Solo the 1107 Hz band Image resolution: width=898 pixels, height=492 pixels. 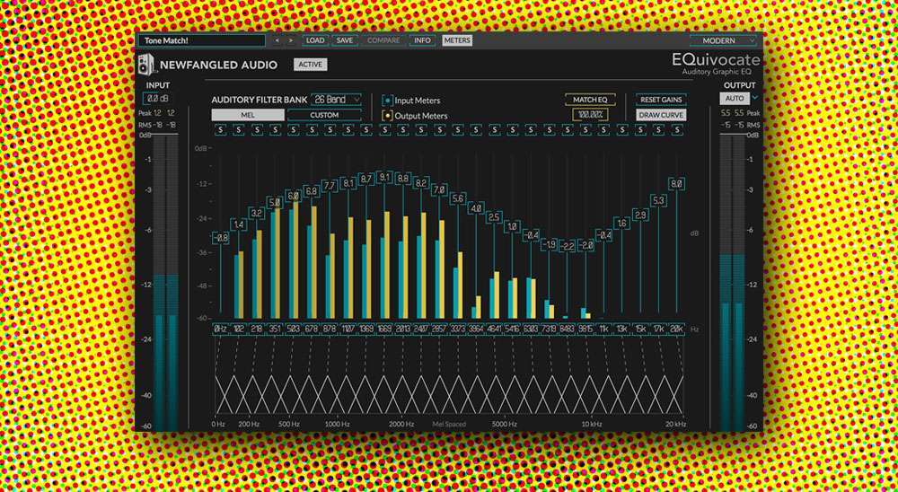click(x=348, y=130)
